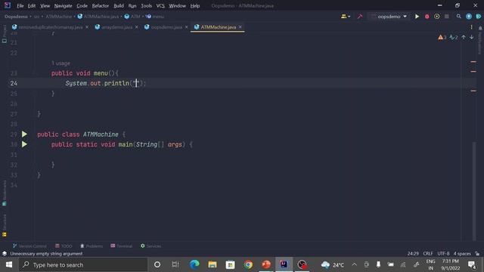Click the tool window quick access icon in the status bar

[x=5, y=254]
